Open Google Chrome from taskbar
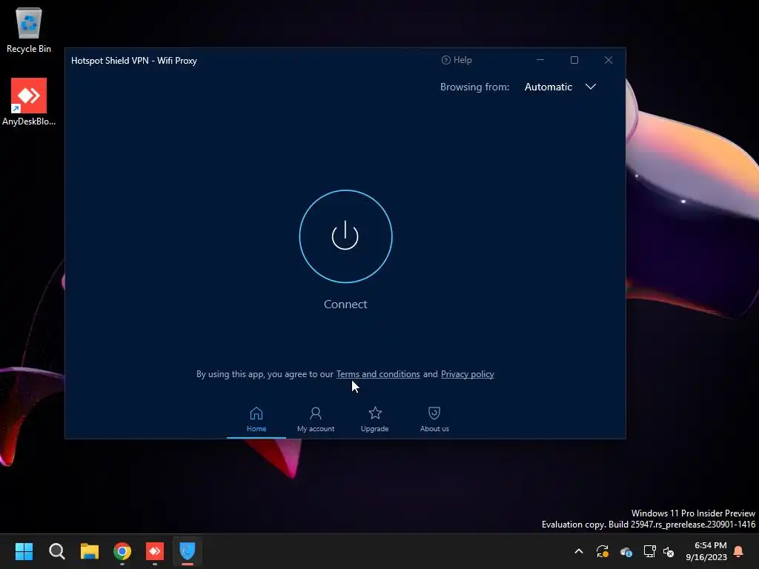This screenshot has width=759, height=569. (122, 551)
